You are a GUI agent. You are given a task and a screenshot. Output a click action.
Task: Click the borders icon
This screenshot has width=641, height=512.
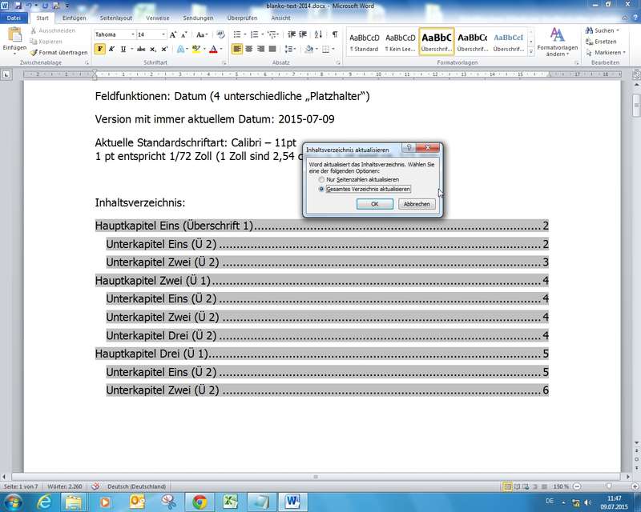[326, 49]
